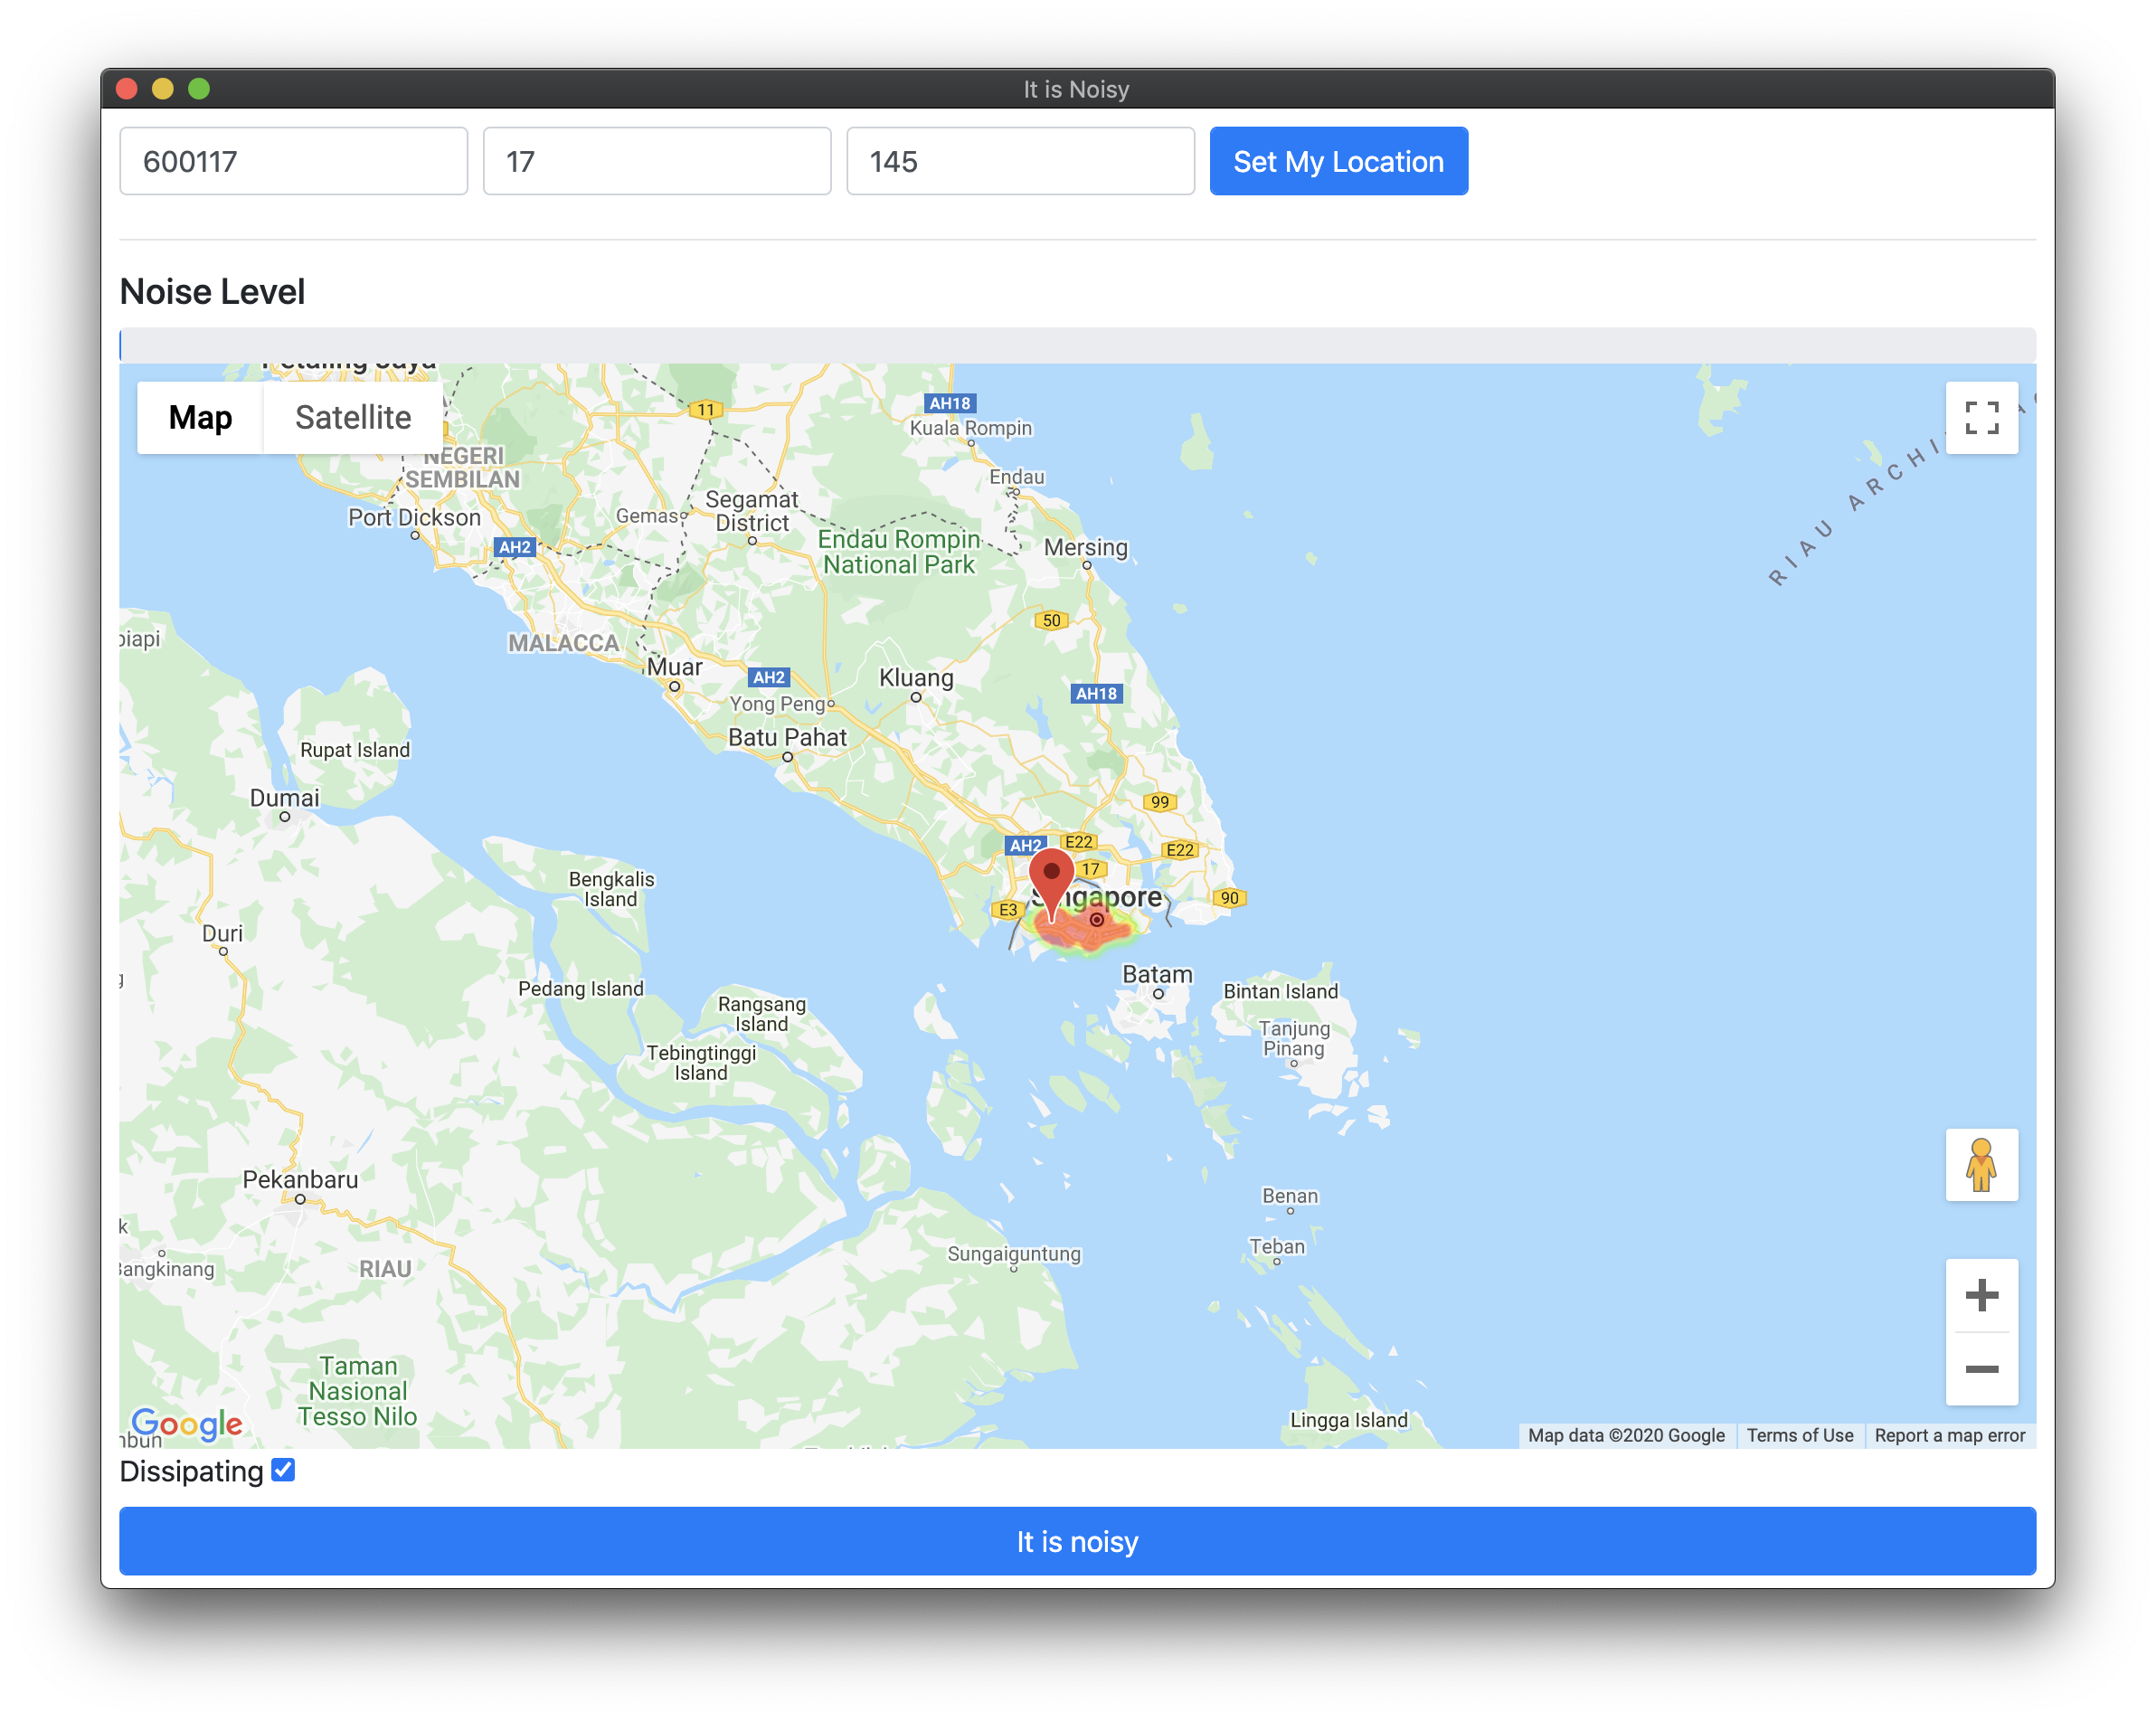2156x1722 pixels.
Task: Click the green macOS maximize button
Action: [x=199, y=89]
